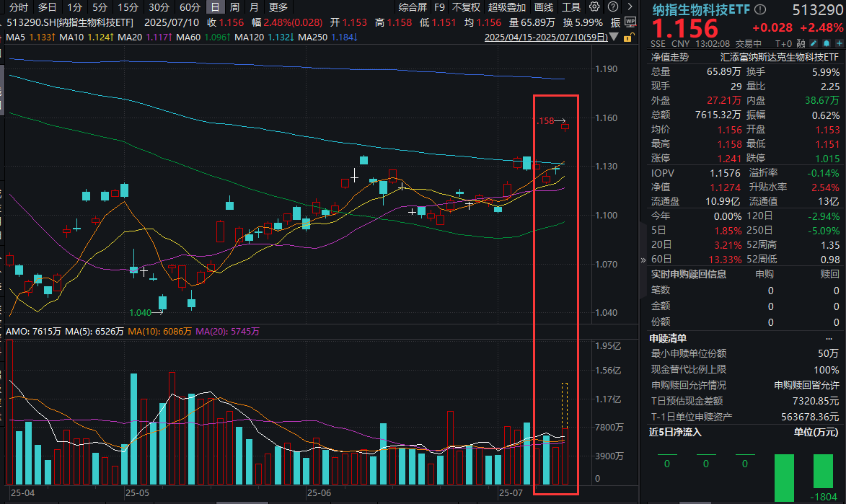Switch to the 60分 period tab
Screen dimensions: 846x504
(190, 7)
